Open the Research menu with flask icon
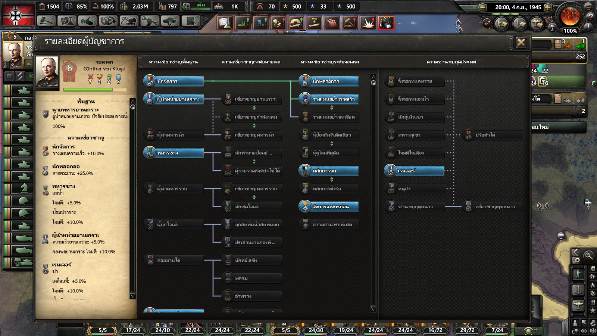This screenshot has height=336, width=597. pos(66,21)
